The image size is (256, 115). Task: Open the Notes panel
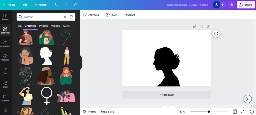coord(89,112)
